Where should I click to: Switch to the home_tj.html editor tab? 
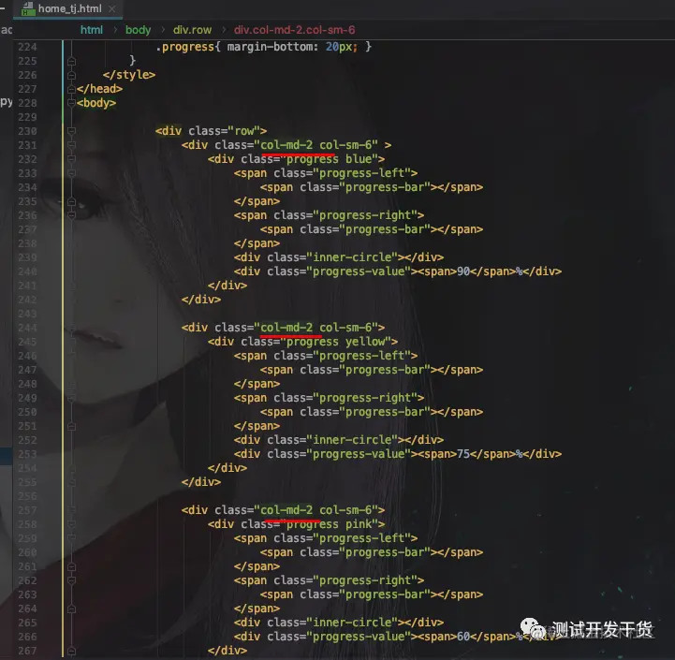coord(69,8)
